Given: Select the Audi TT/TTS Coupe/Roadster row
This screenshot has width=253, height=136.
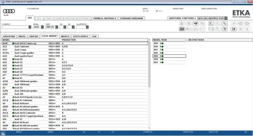Looking at the screenshot, I should (x=75, y=75).
